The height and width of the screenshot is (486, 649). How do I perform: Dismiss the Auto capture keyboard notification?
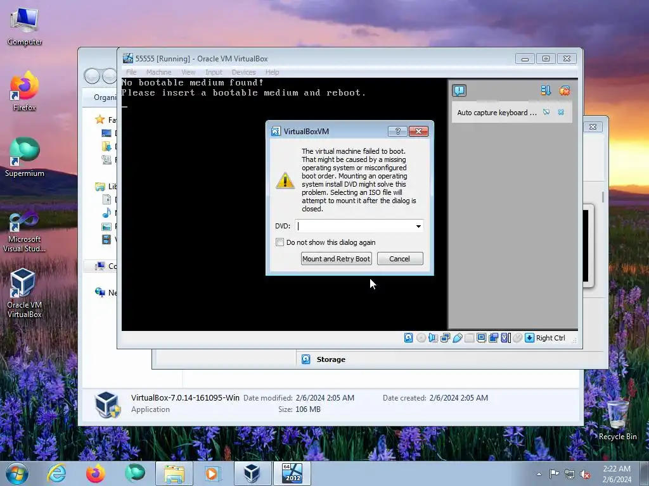click(561, 113)
